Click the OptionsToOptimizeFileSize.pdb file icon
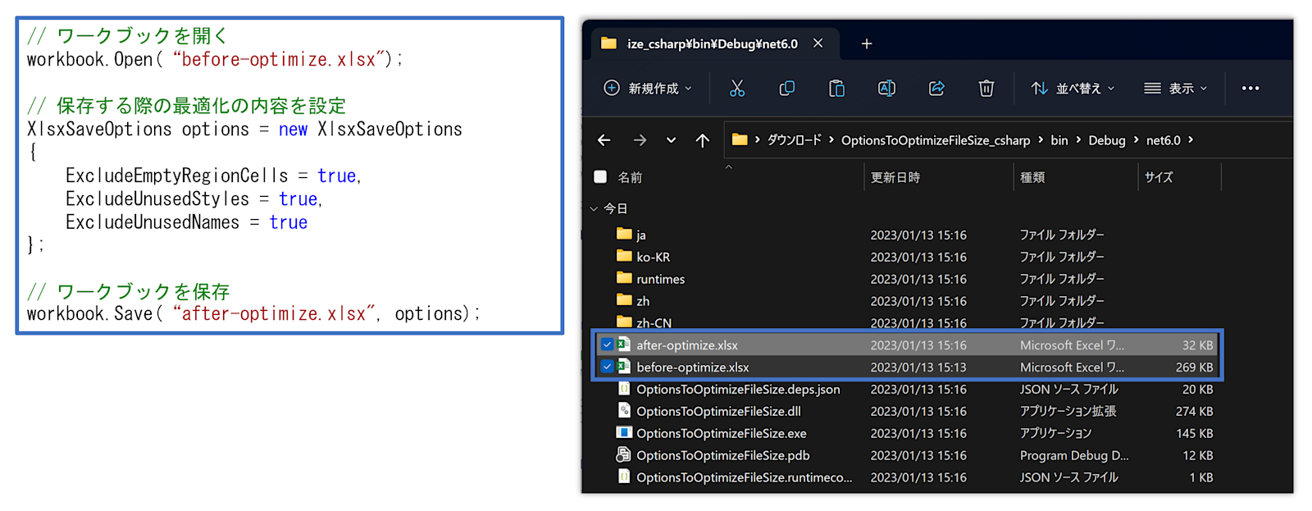 624,454
